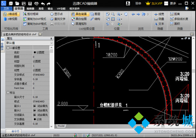
Task: Open the document tabs list dropdown
Action: (x=192, y=34)
